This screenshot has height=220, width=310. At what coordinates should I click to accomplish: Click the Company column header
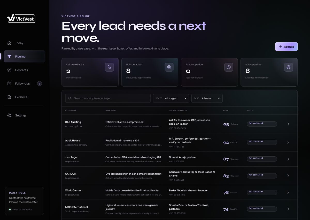(71, 111)
